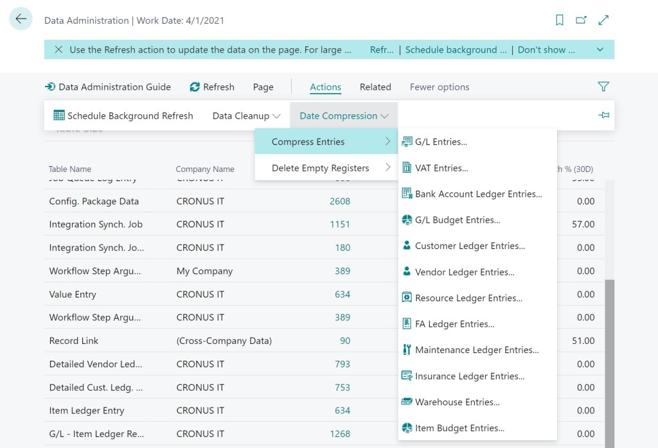Click Fewer options
The width and height of the screenshot is (658, 448).
coord(440,87)
